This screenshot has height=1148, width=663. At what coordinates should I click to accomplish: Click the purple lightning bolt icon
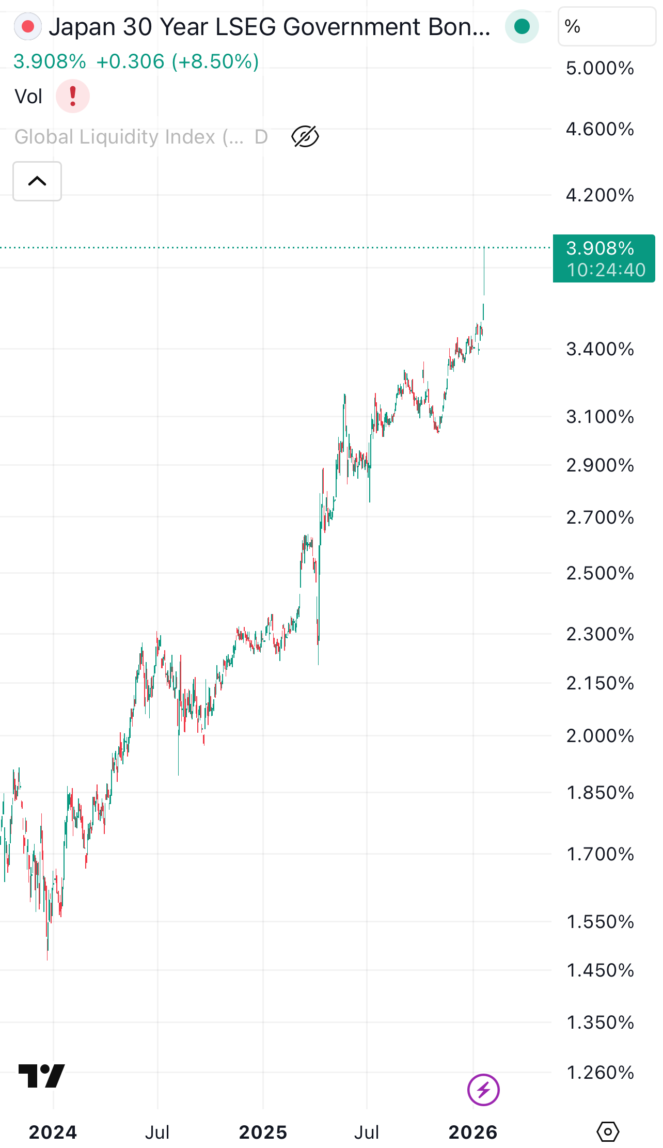[x=483, y=1090]
